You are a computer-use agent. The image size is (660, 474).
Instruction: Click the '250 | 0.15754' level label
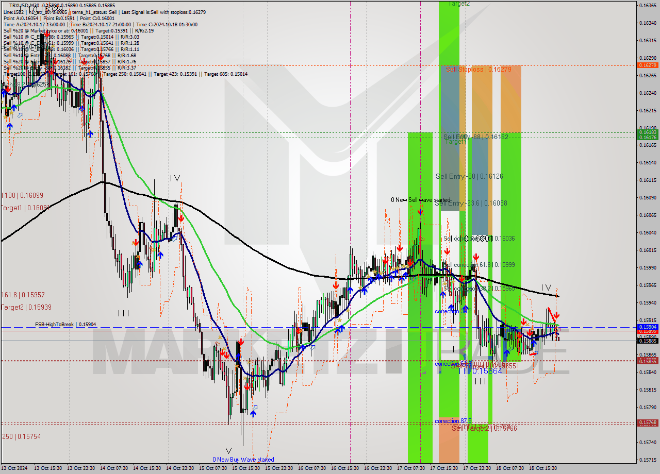[x=21, y=436]
